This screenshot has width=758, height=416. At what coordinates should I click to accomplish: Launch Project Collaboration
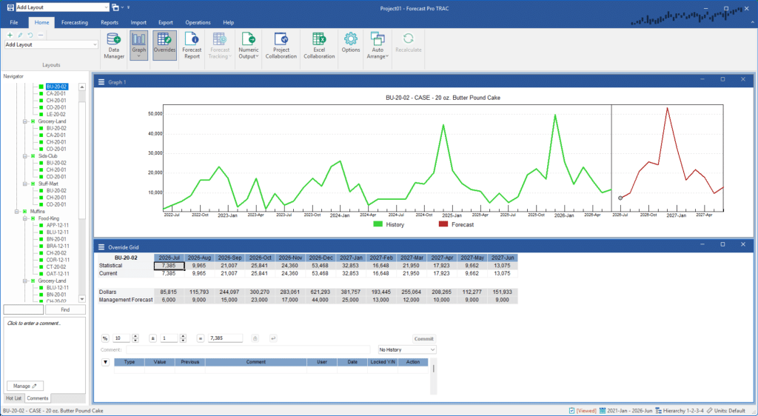(x=281, y=44)
